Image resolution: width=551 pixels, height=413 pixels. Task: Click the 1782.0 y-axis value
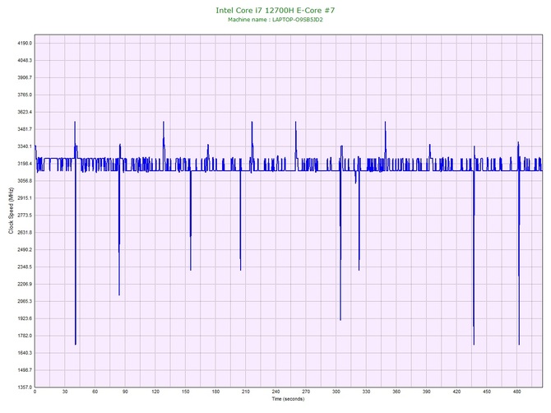point(25,336)
